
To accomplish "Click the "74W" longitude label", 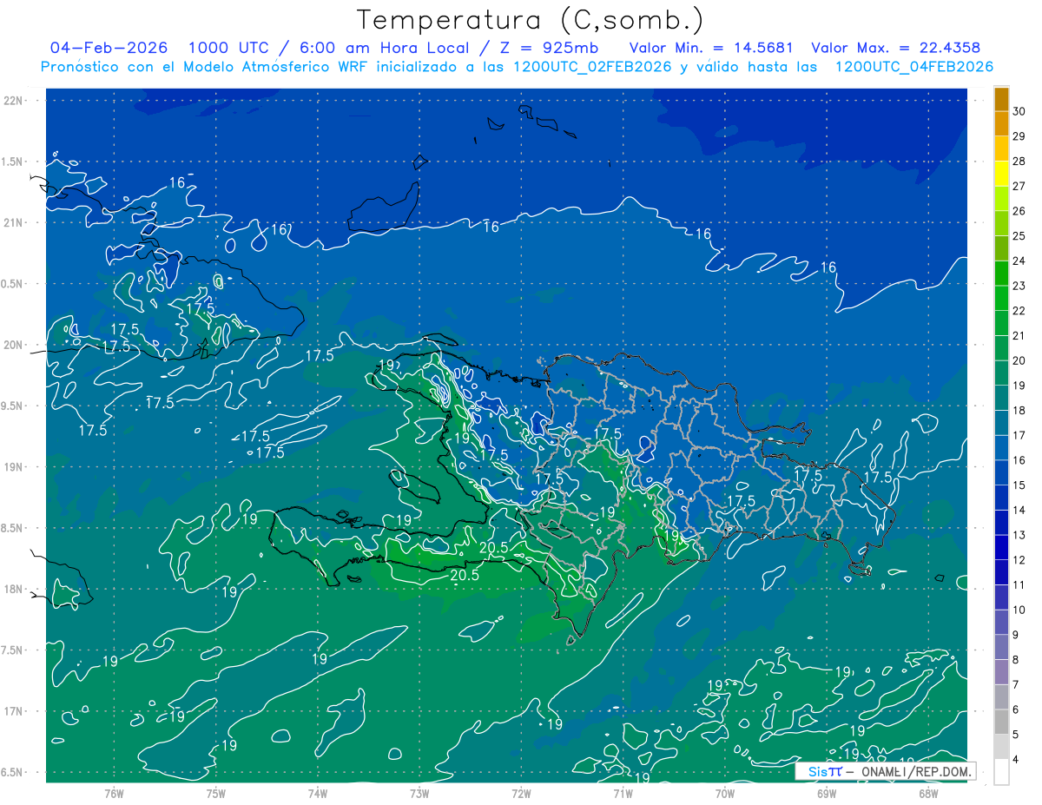I will click(318, 793).
